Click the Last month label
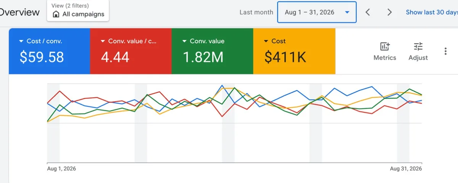This screenshot has height=183, width=458. 256,12
